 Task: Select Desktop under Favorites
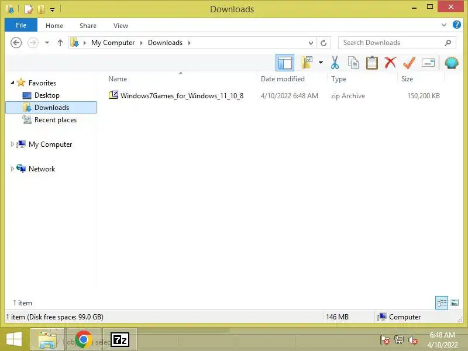click(47, 95)
